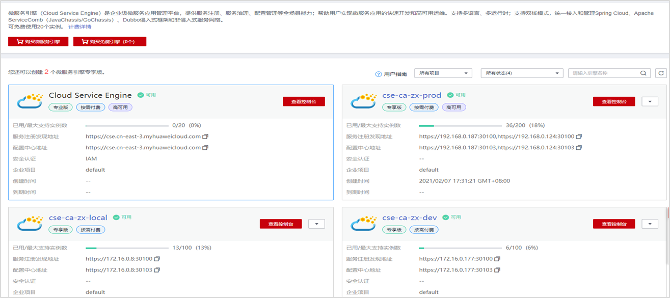Open console for cse-ca-zx-dev
670x298 pixels.
[614, 224]
